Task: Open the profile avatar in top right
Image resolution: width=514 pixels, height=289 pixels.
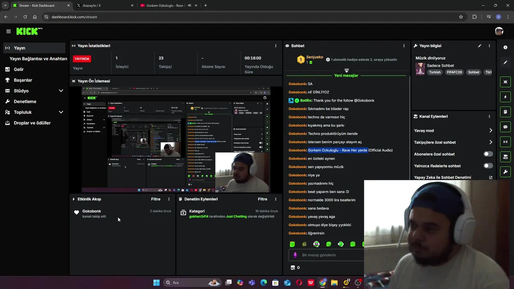Action: (x=499, y=31)
